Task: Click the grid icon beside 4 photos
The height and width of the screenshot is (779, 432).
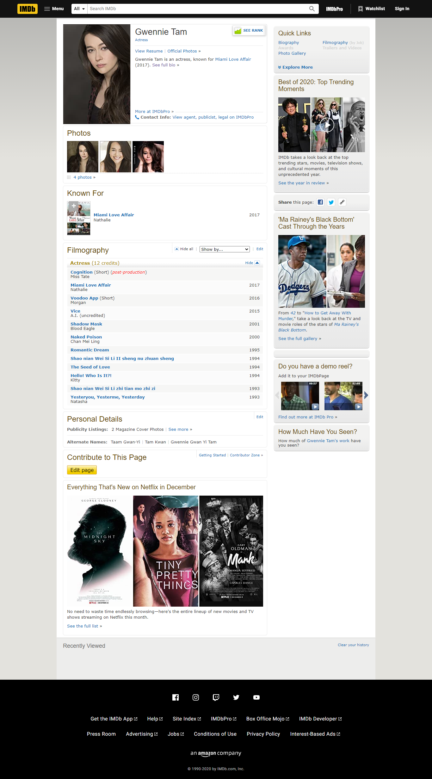Action: click(x=69, y=177)
